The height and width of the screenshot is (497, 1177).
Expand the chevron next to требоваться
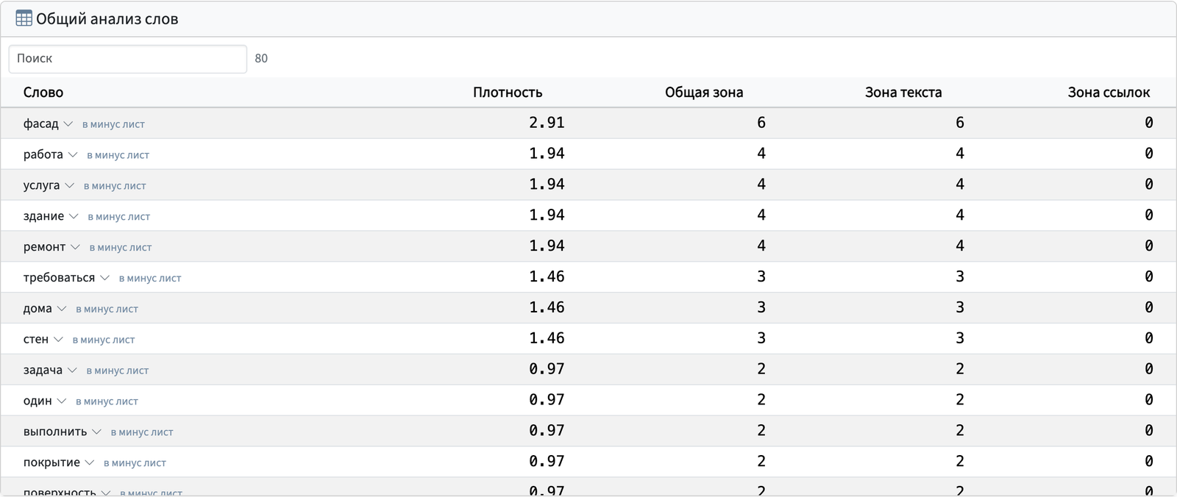click(x=104, y=279)
